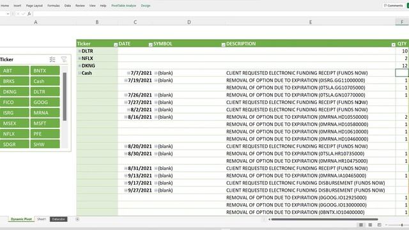Filter by ISRG in Ticker slicer
Image resolution: width=409 pixels, height=230 pixels.
coord(14,112)
